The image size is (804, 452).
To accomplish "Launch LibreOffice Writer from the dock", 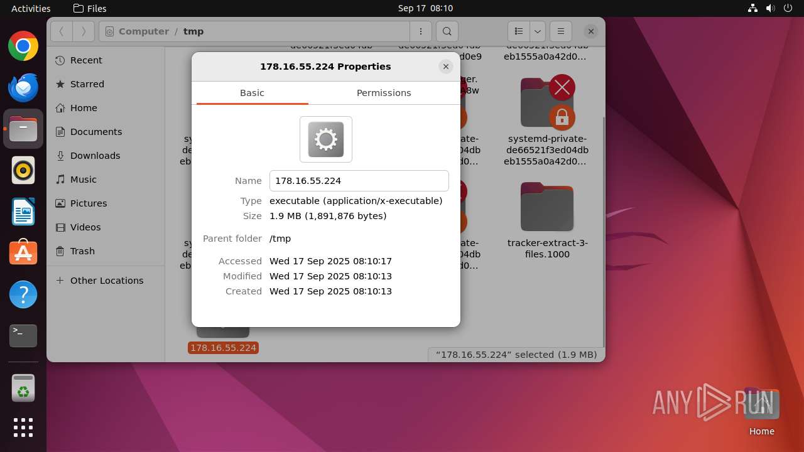I will click(x=23, y=212).
